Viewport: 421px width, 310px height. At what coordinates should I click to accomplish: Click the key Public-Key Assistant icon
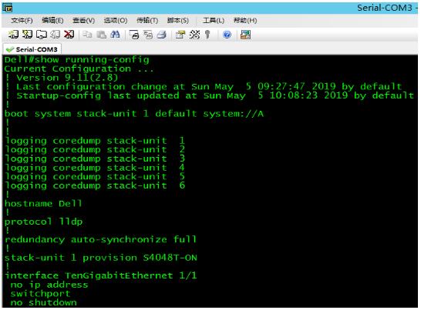tap(207, 35)
